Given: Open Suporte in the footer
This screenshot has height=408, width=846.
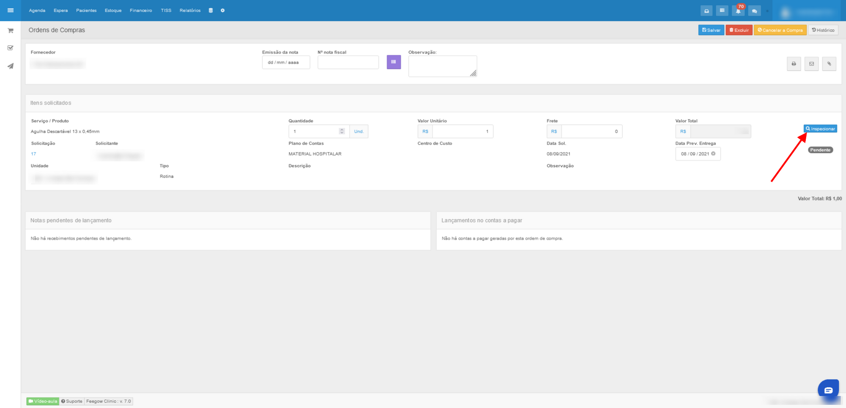Looking at the screenshot, I should [71, 401].
